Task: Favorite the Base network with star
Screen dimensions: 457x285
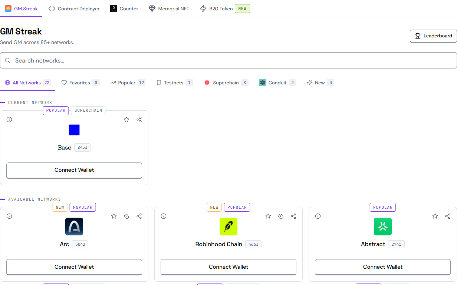Action: point(126,120)
